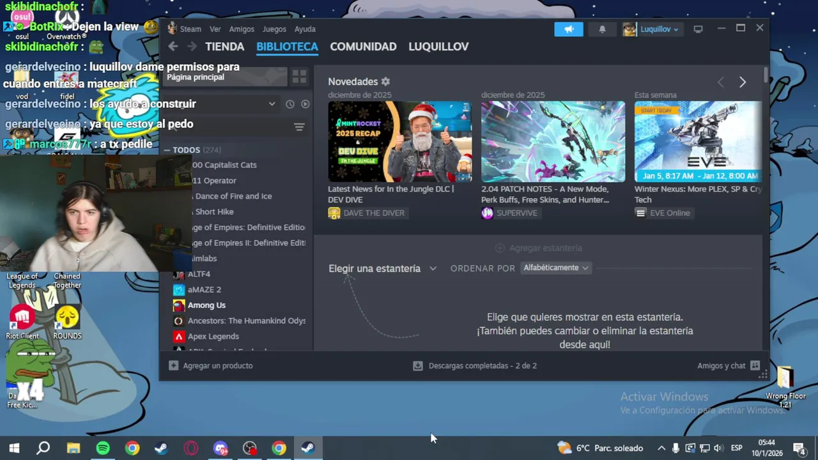818x460 pixels.
Task: Click the downloads icon in Steam footer
Action: pos(418,365)
